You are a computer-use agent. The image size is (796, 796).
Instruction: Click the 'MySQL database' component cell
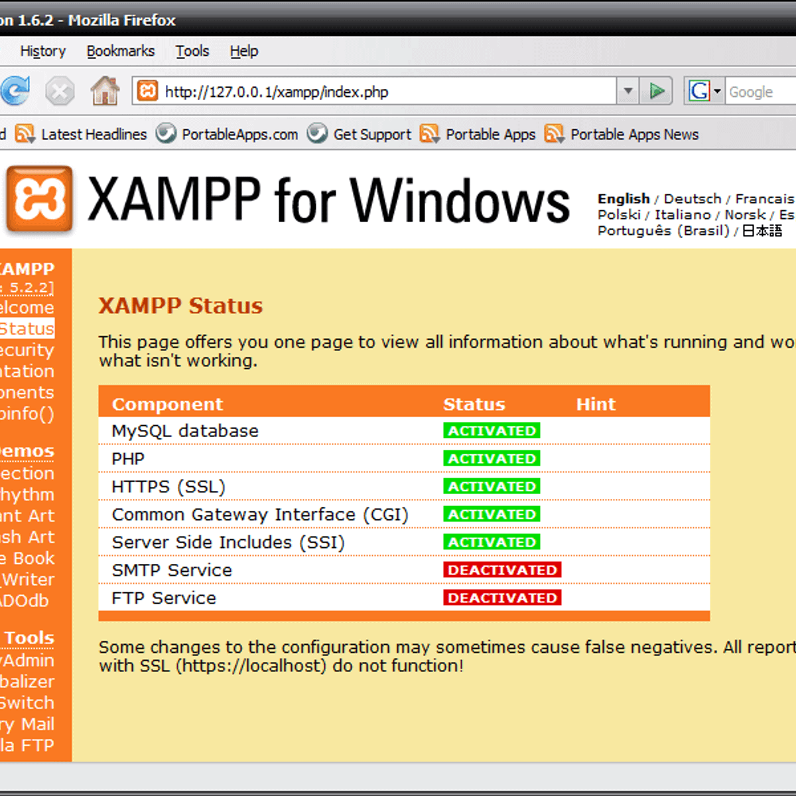(185, 431)
